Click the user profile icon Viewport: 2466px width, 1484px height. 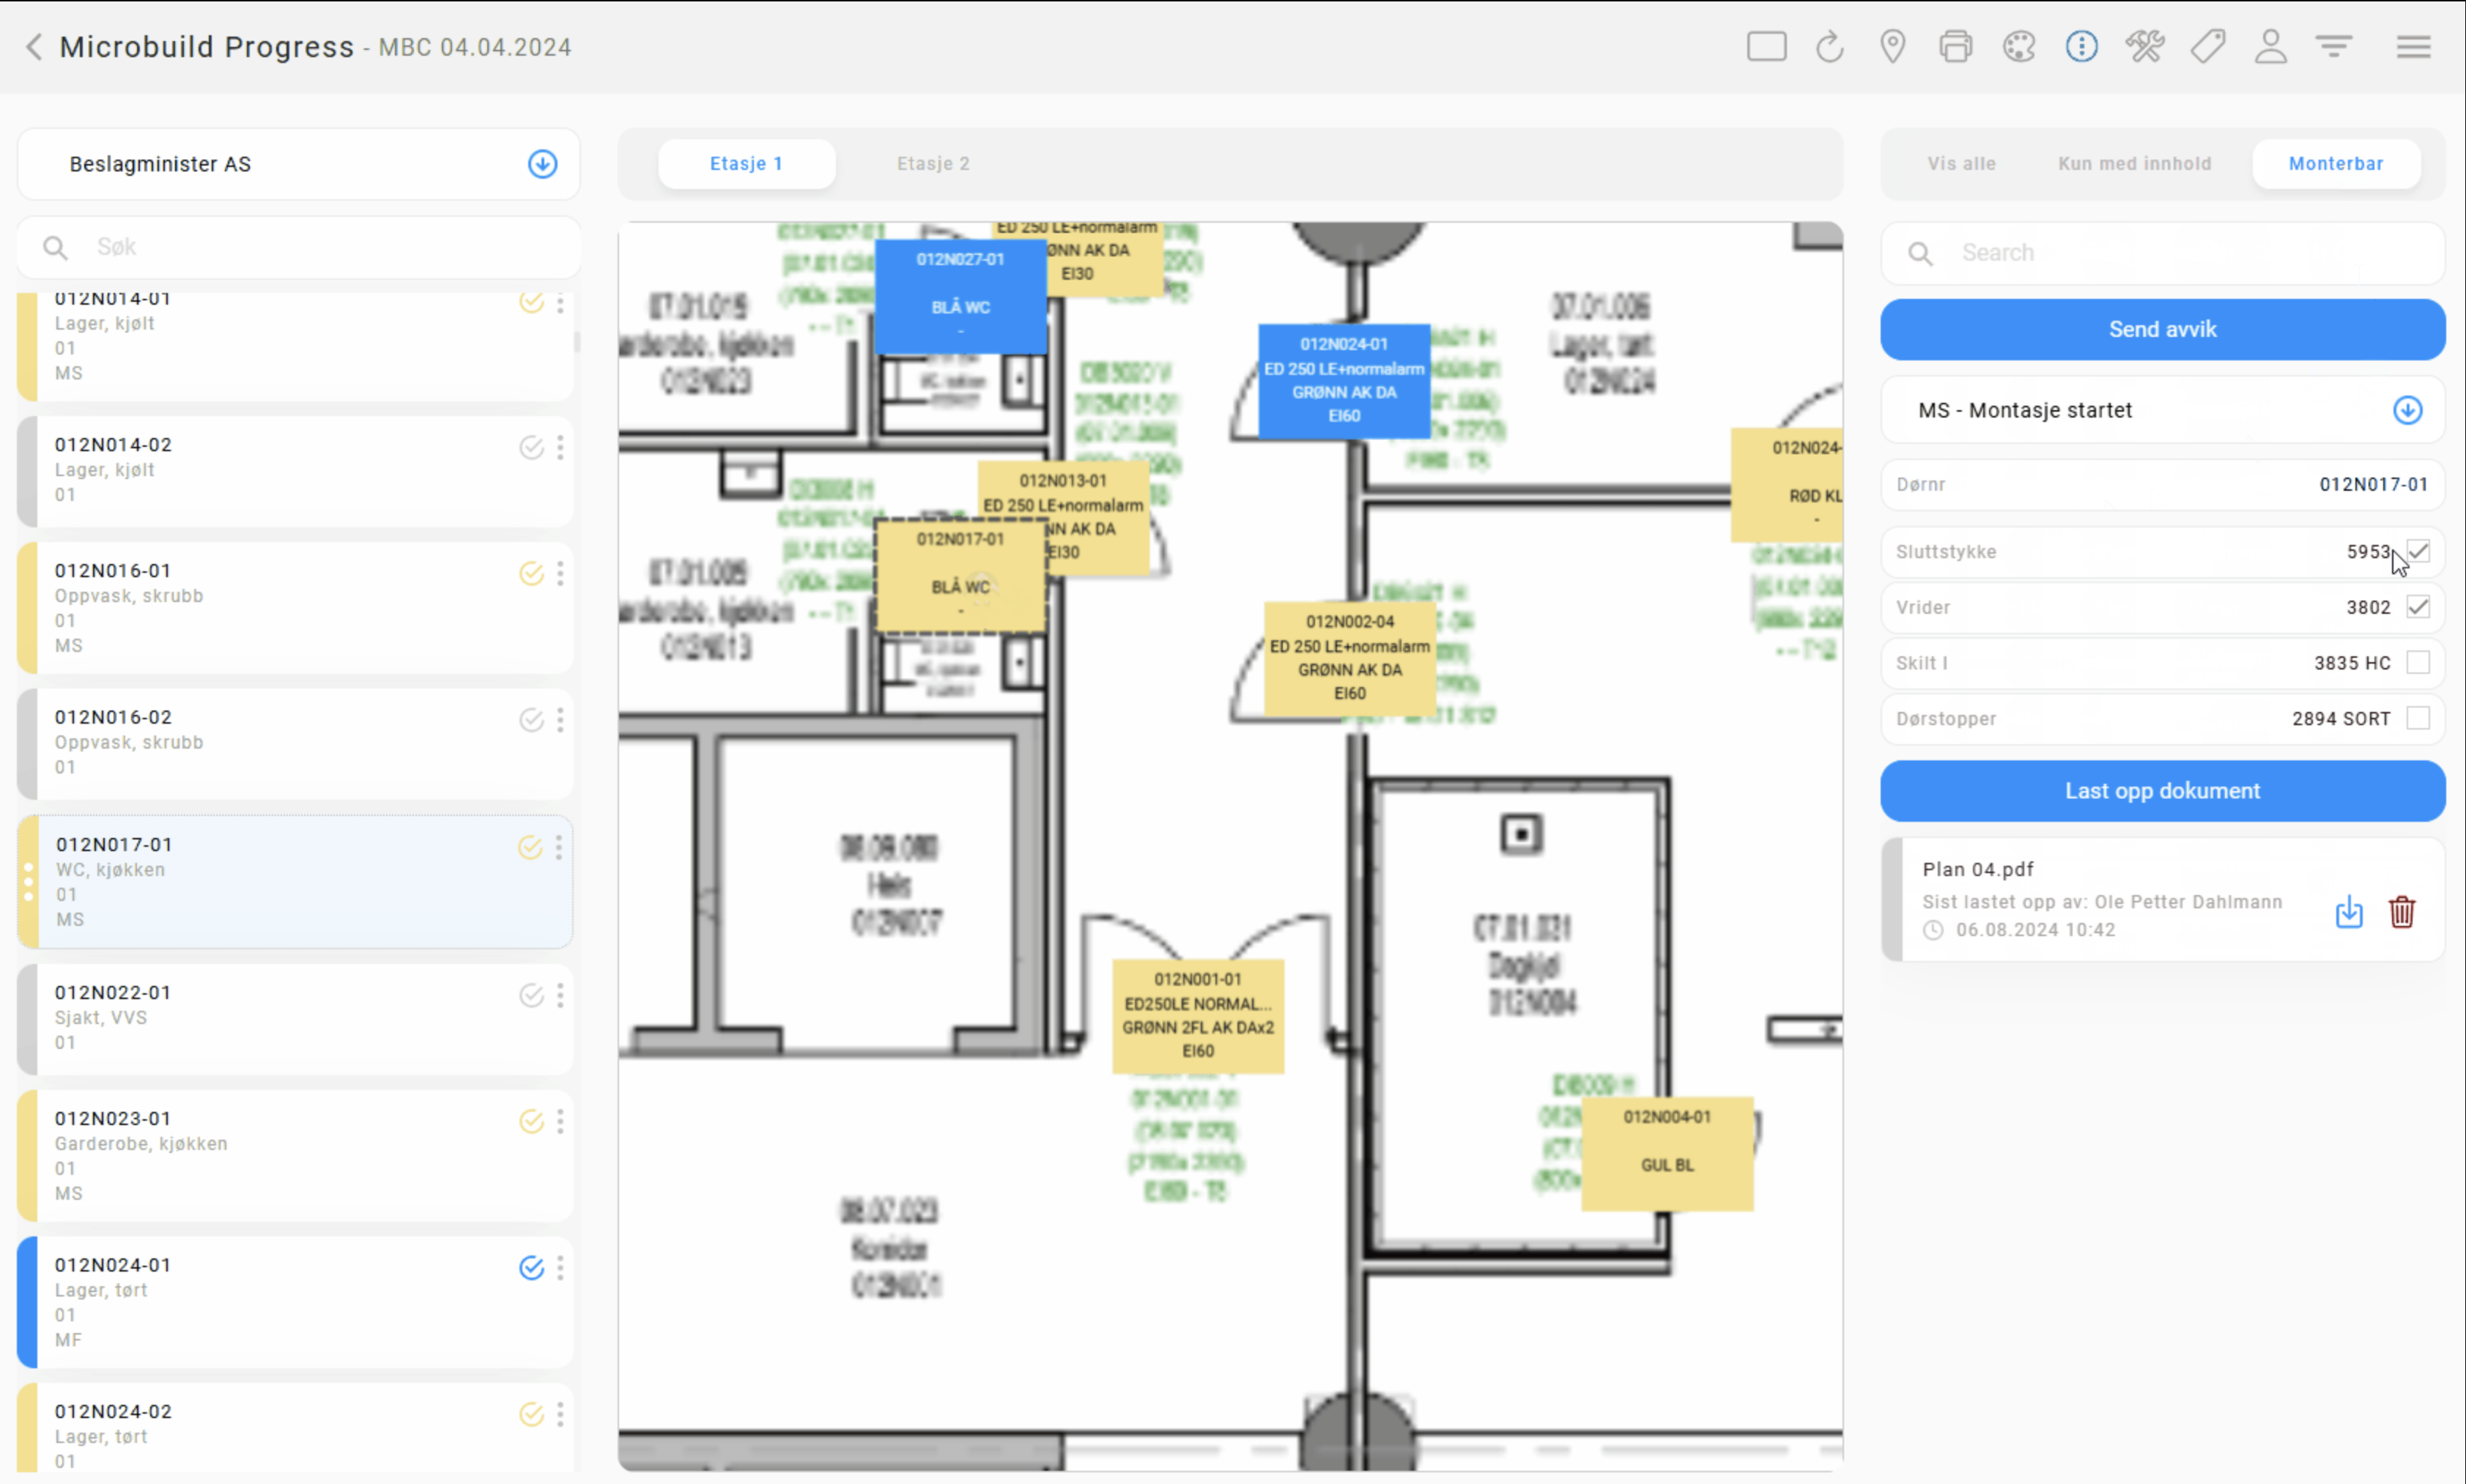pyautogui.click(x=2270, y=47)
